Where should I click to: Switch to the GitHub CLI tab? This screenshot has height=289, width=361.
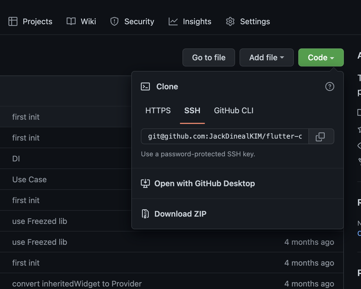234,110
